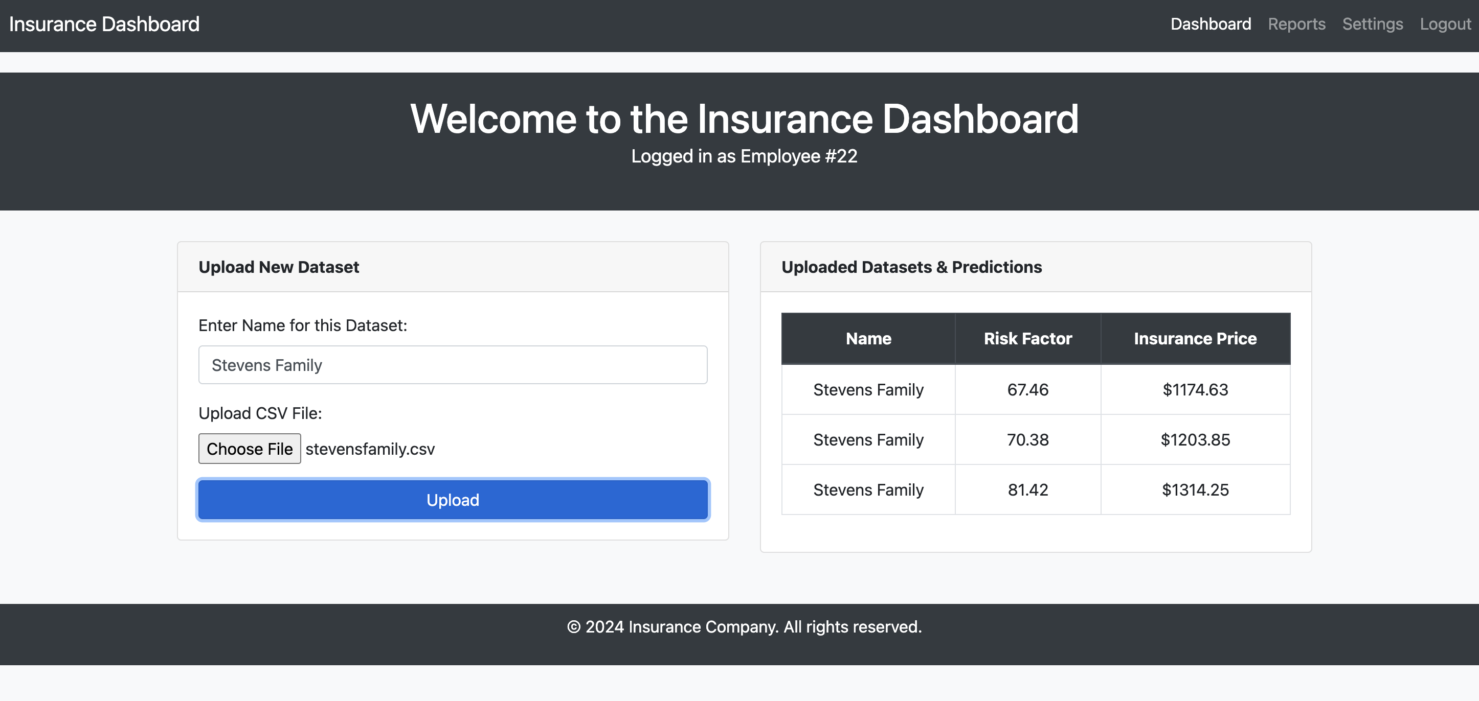Viewport: 1479px width, 701px height.
Task: Open the Dashboard navigation item
Action: coord(1211,24)
